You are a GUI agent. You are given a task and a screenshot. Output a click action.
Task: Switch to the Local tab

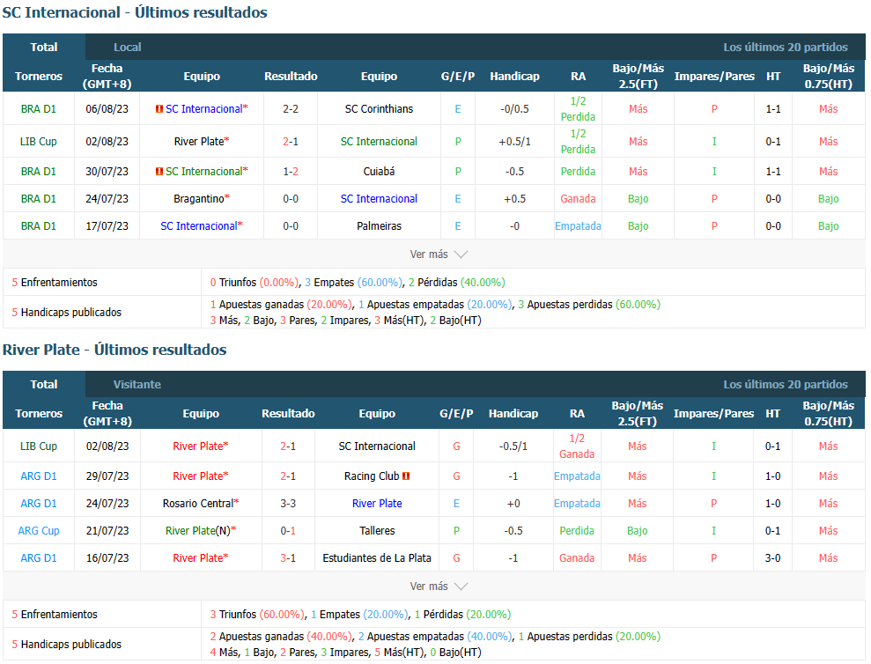127,48
